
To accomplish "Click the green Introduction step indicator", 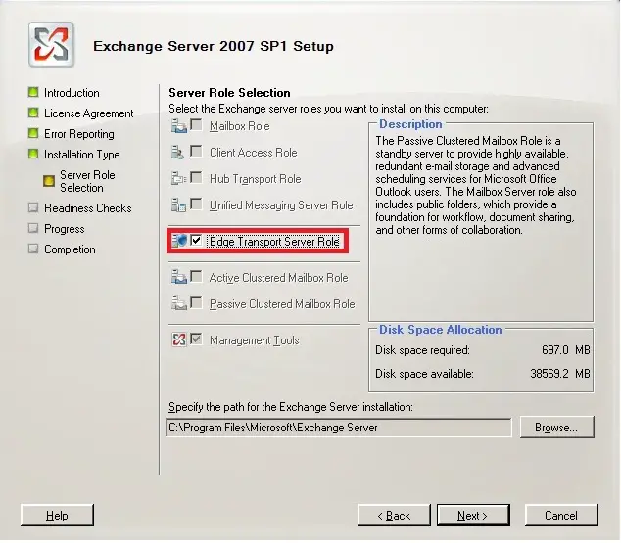I will click(x=33, y=92).
